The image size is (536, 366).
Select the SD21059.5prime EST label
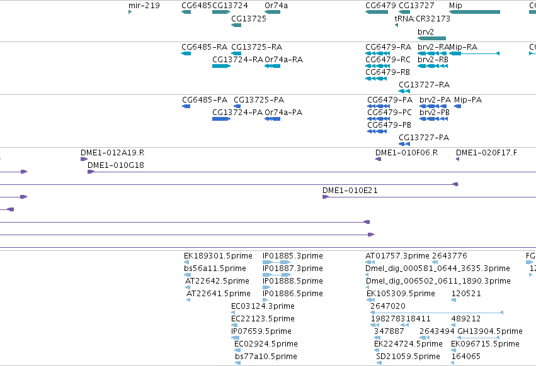point(408,357)
